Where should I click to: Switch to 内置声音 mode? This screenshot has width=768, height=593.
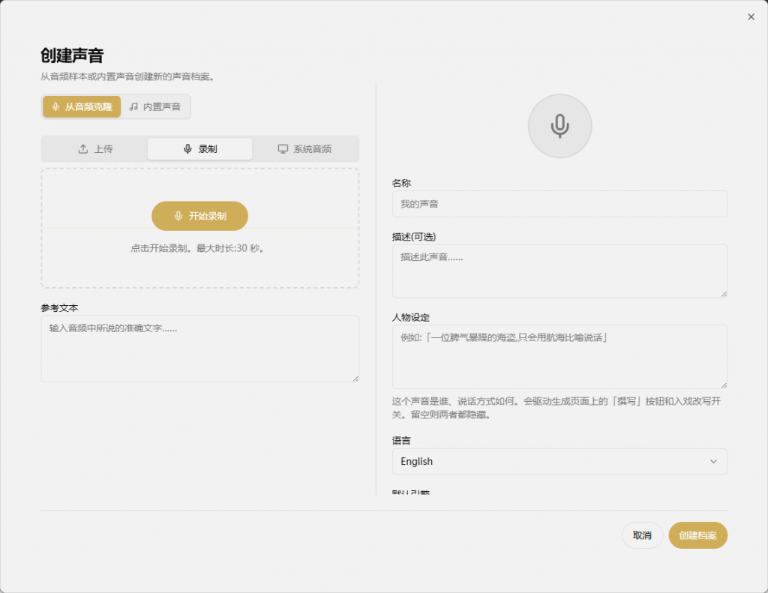[154, 106]
